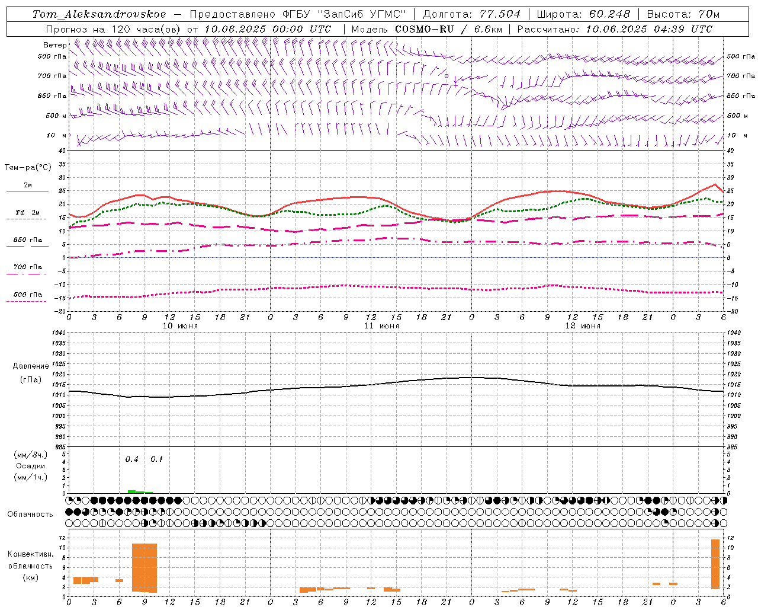Screen dimensions: 758x607
Task: Click the station name Tom_Aleksandrovskoe in the header
Action: (99, 14)
